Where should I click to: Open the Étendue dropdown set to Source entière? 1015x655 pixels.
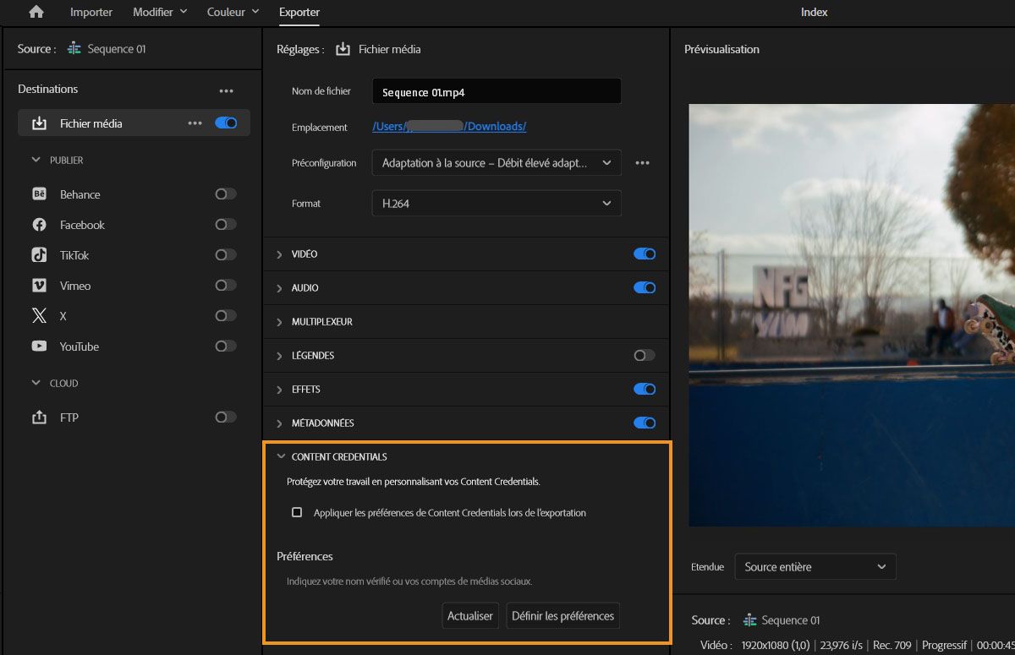[x=815, y=566]
